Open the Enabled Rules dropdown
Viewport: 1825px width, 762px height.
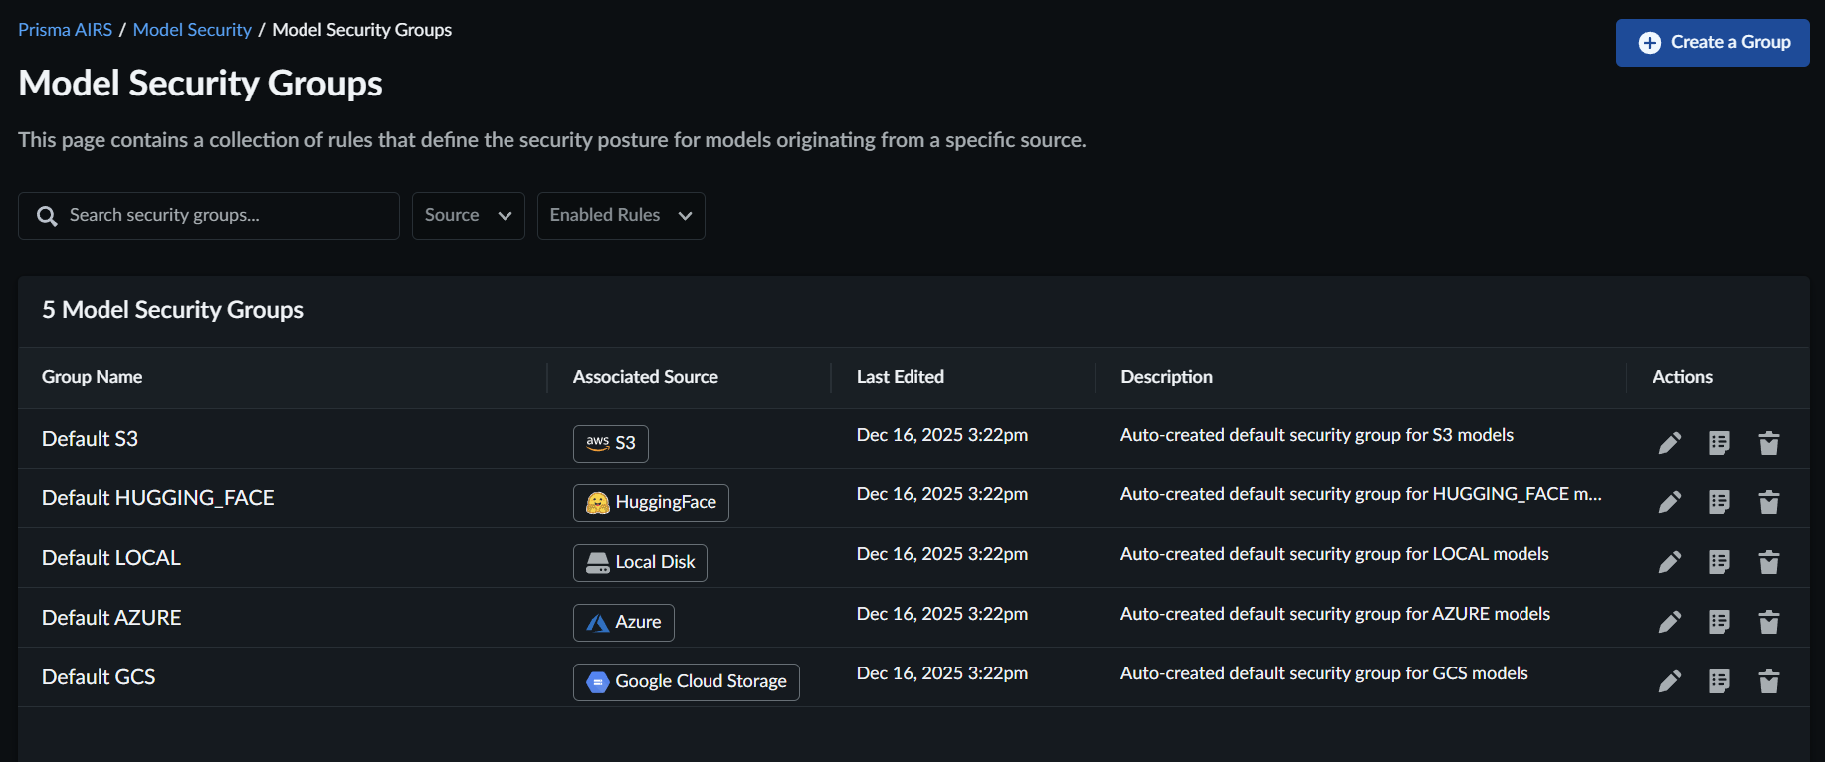[x=620, y=216]
